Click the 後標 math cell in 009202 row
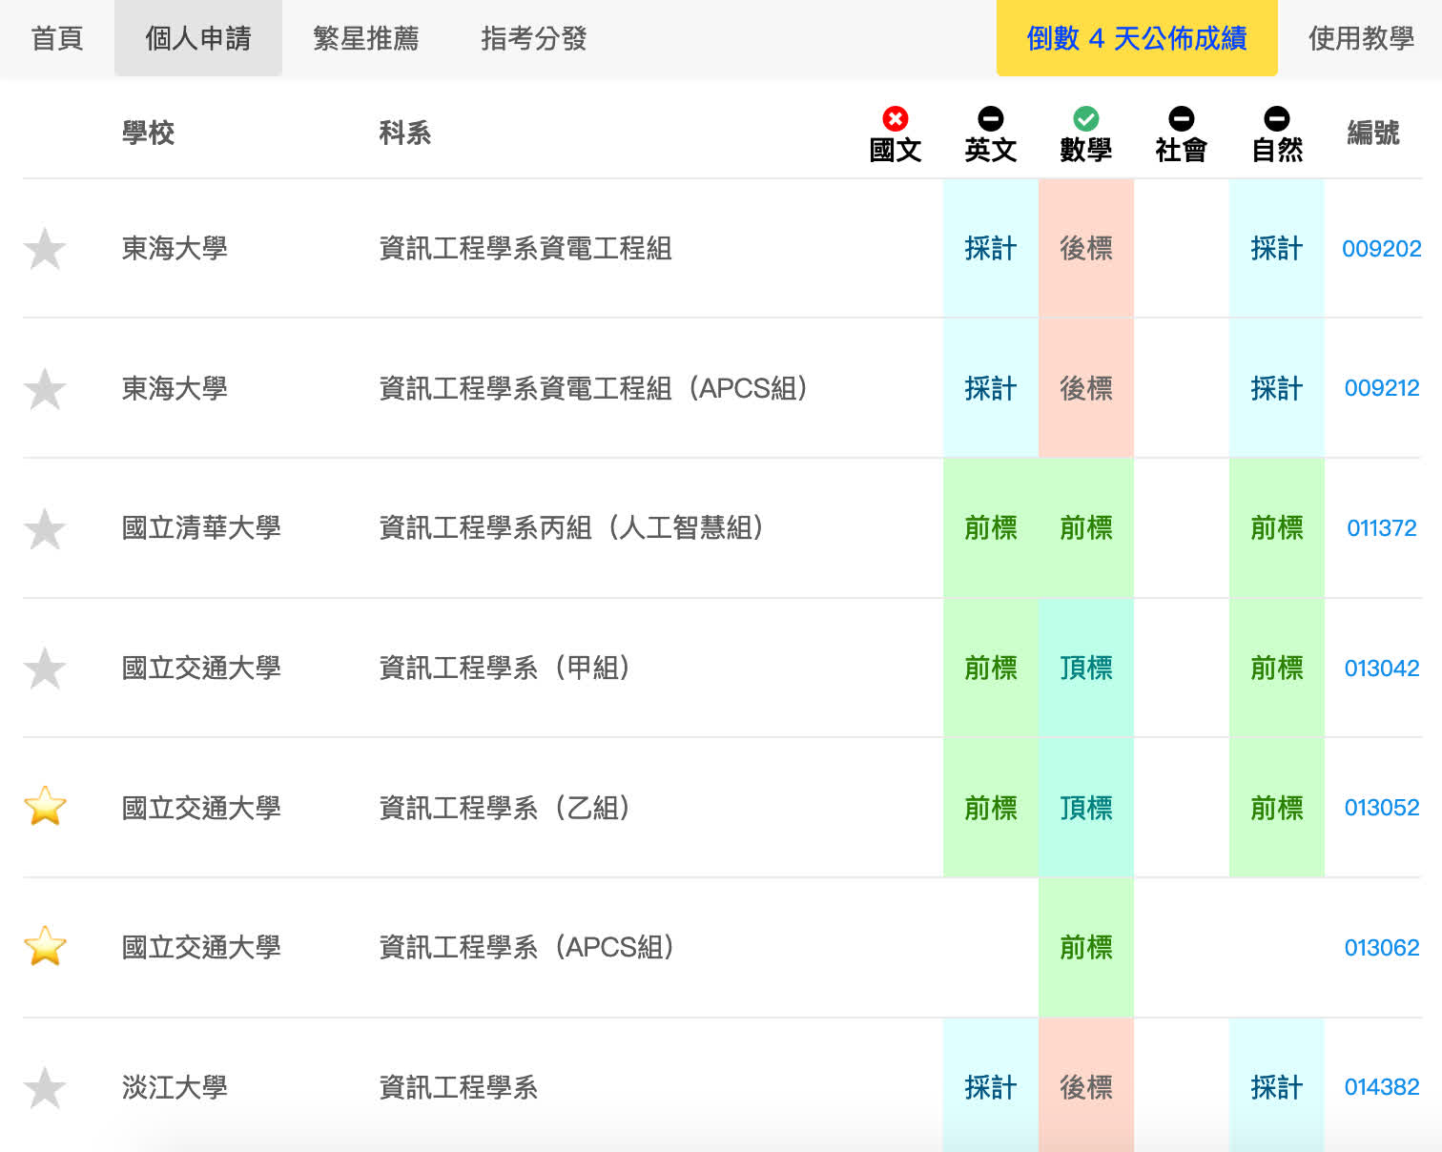The image size is (1442, 1152). tap(1086, 249)
